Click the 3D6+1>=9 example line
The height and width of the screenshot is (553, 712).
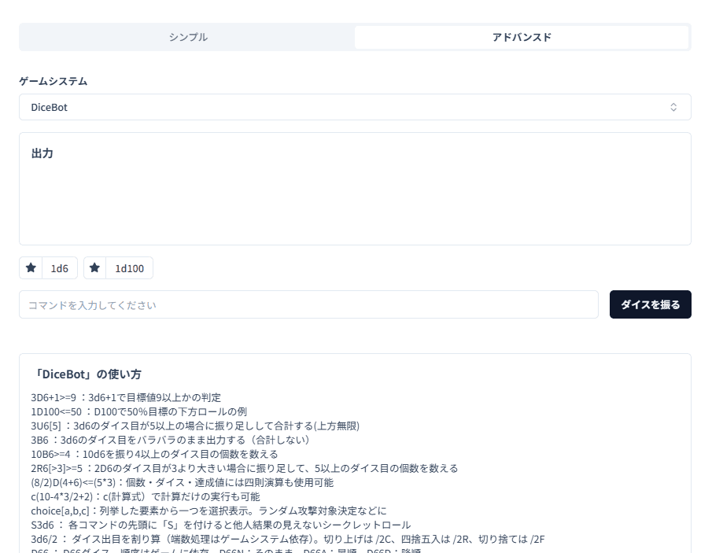click(x=126, y=397)
